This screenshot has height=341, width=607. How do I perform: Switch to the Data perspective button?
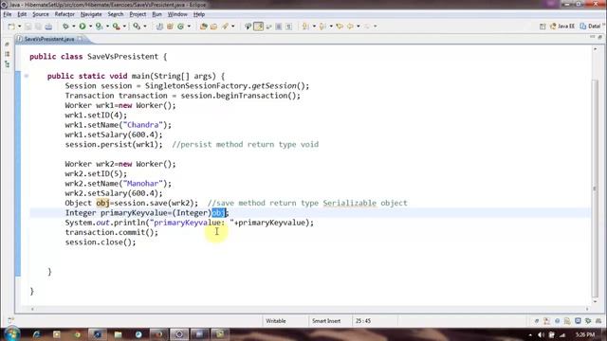click(x=590, y=27)
